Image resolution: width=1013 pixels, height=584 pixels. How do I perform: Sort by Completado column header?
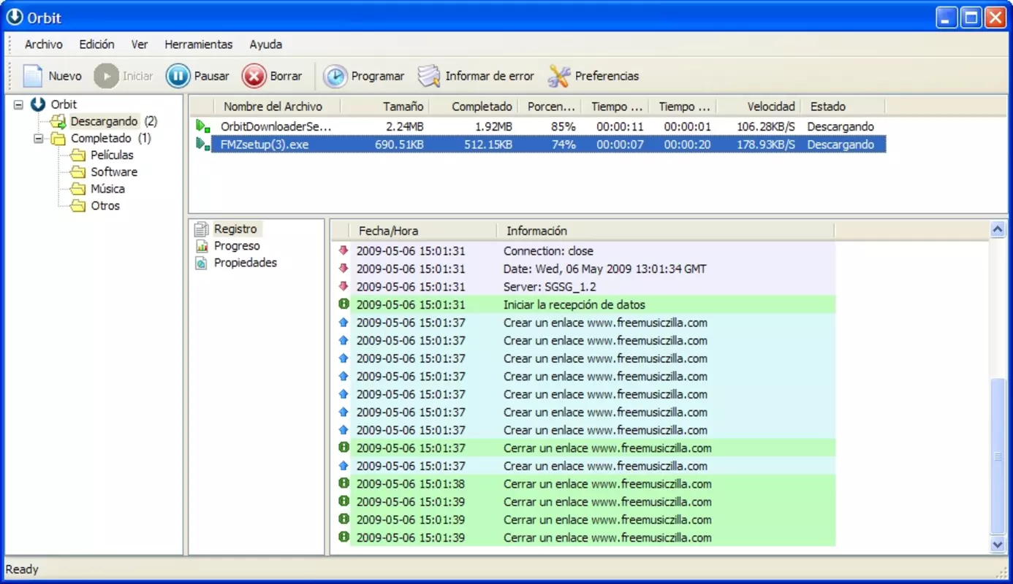(x=473, y=107)
